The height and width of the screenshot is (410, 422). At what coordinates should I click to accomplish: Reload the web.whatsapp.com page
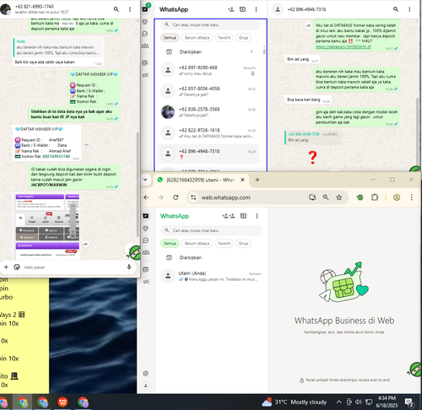tap(176, 197)
